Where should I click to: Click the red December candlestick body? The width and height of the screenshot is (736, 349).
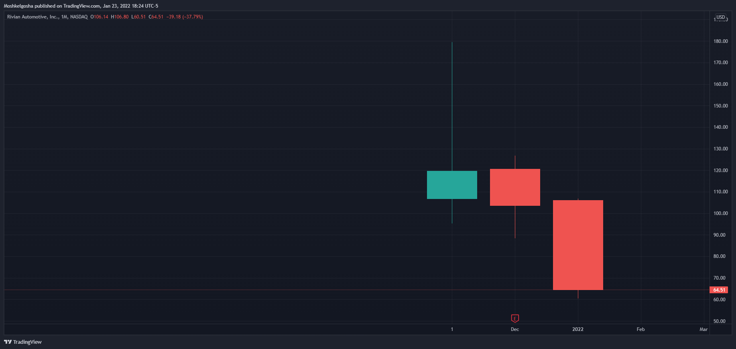pyautogui.click(x=515, y=187)
